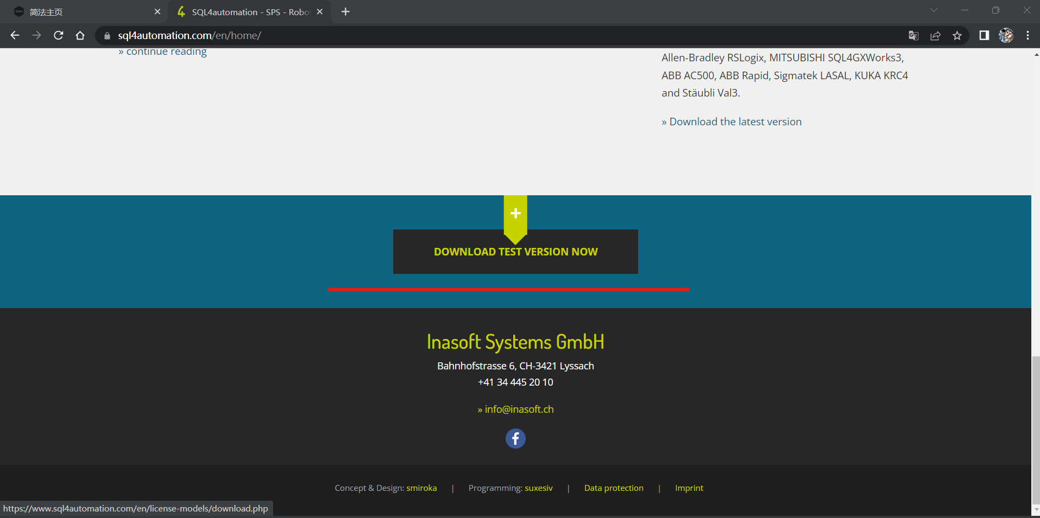
Task: Click the address bar URL
Action: click(190, 36)
